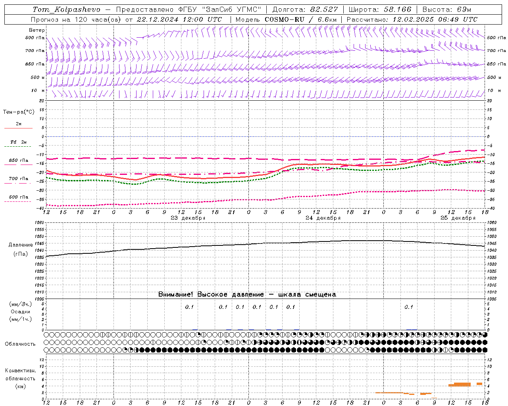Click the Давление pressure panel label
The width and height of the screenshot is (508, 406).
(20, 245)
